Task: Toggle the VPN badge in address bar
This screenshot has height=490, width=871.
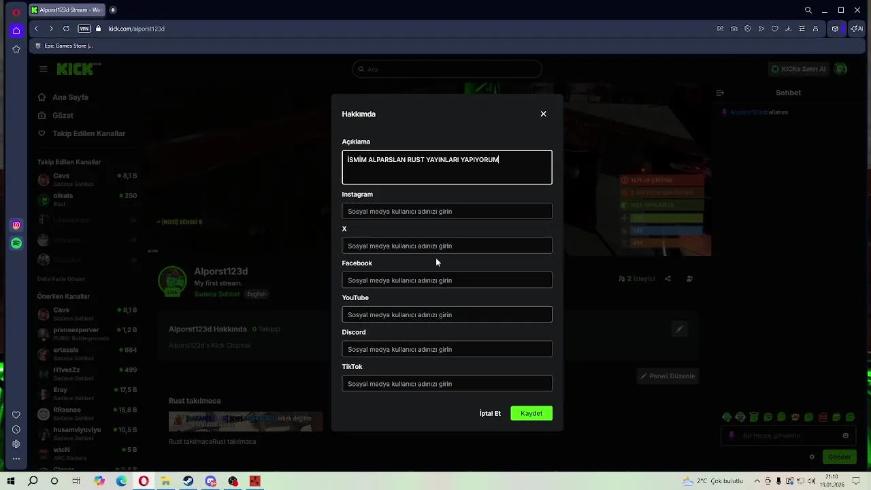Action: point(84,29)
